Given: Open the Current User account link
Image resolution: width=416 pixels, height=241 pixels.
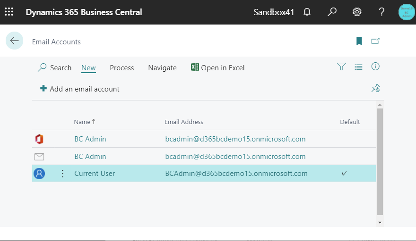Looking at the screenshot, I should [x=95, y=174].
